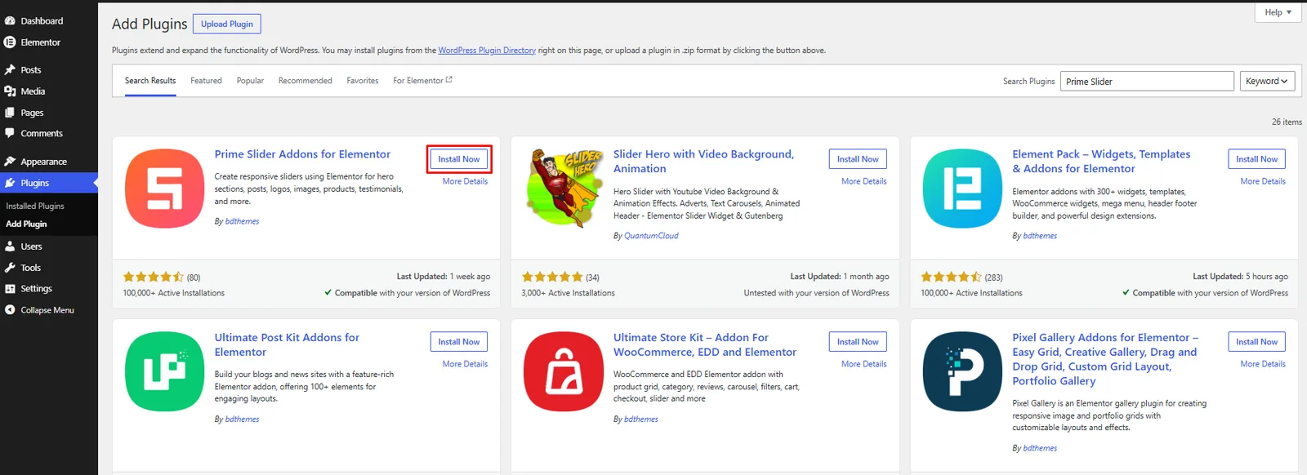Click the Prime Slider Addons plugin logo
Viewport: 1307px width, 475px height.
pos(164,189)
